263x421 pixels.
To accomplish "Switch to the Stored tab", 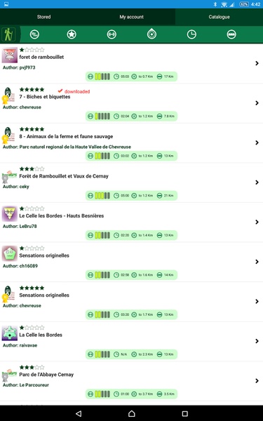I will coord(43,17).
